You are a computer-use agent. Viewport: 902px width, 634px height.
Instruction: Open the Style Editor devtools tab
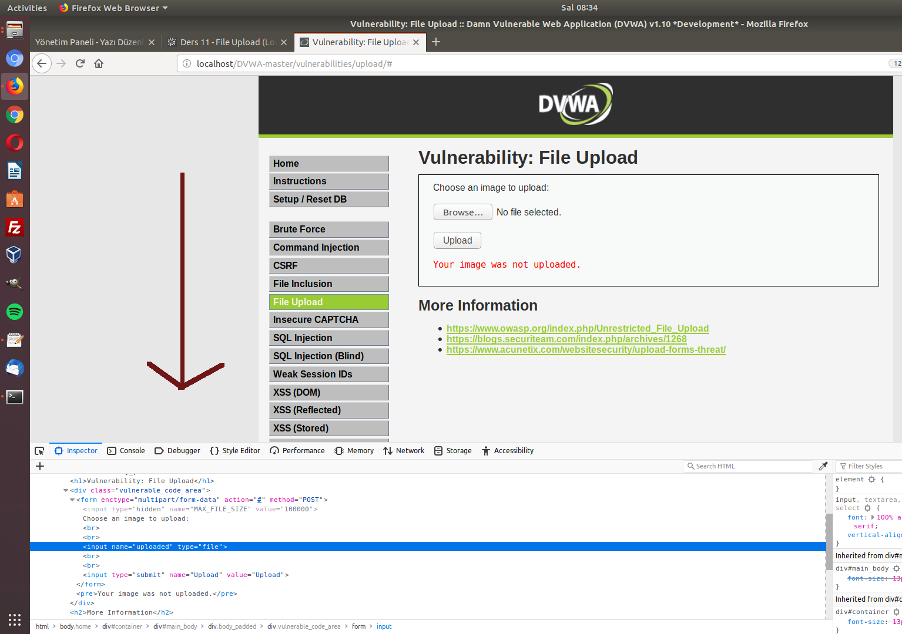click(235, 451)
